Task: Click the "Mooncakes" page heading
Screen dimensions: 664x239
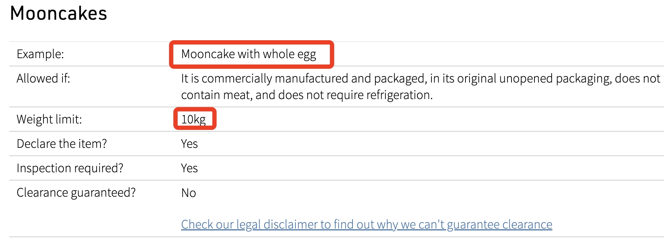Action: click(59, 14)
